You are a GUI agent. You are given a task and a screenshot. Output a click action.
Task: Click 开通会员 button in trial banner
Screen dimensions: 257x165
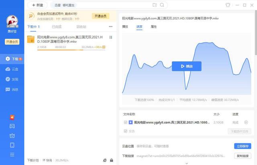(x=100, y=16)
